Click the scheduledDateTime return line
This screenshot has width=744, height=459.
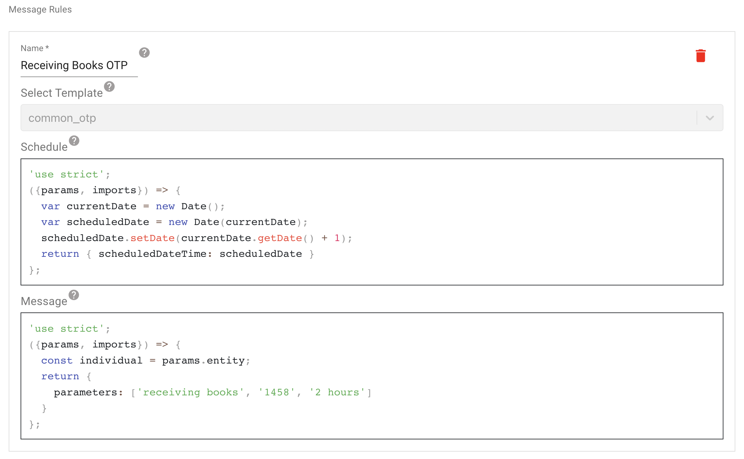(177, 254)
